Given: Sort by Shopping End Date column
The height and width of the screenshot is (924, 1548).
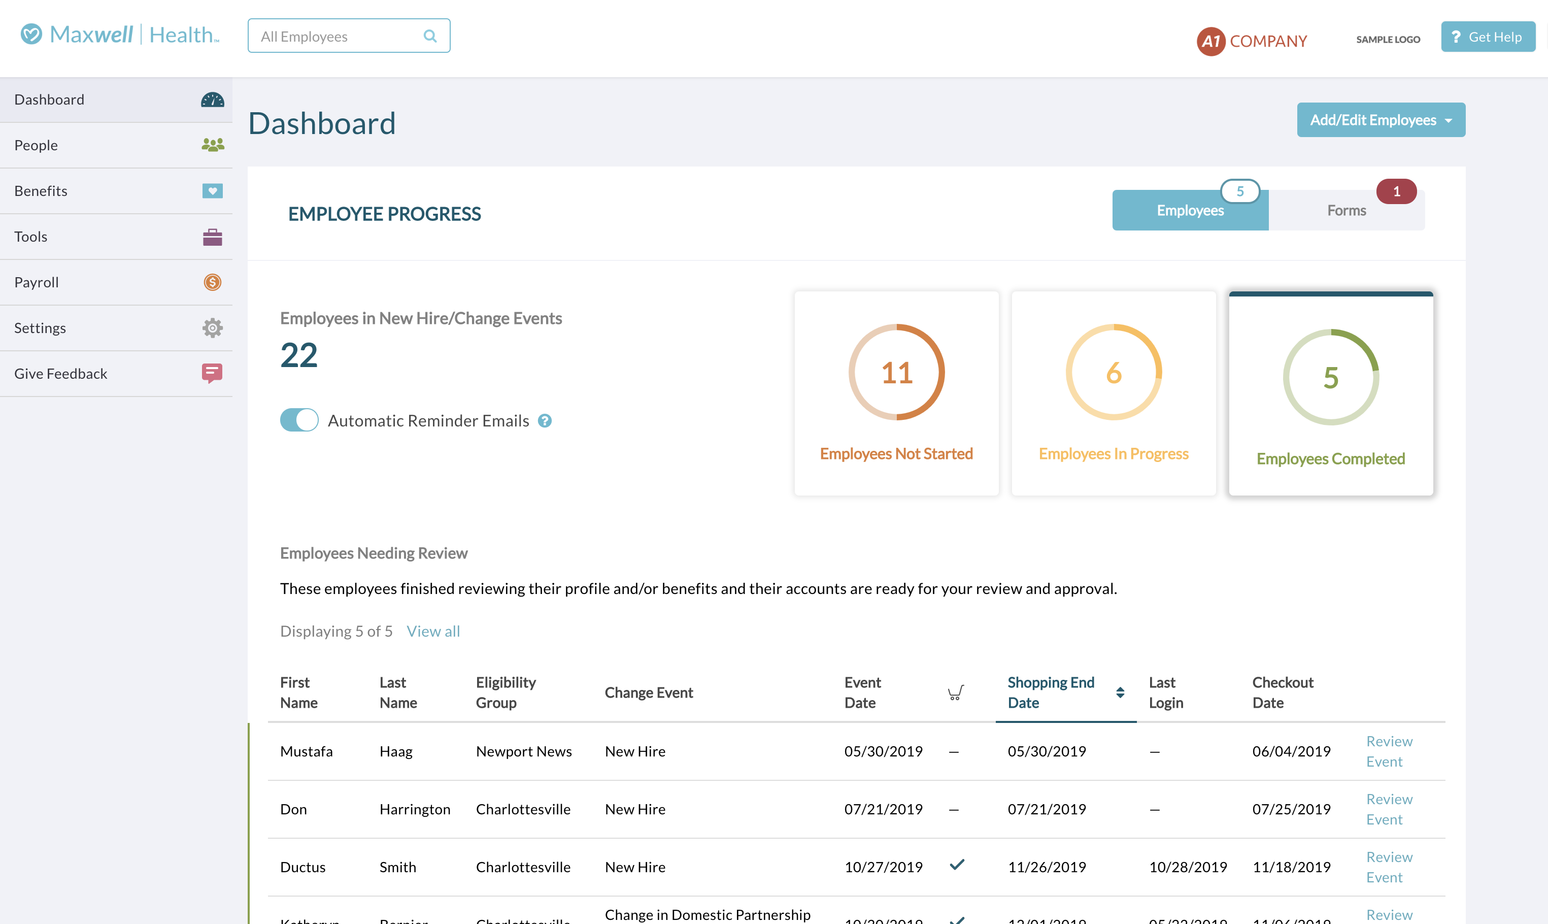Looking at the screenshot, I should point(1066,692).
